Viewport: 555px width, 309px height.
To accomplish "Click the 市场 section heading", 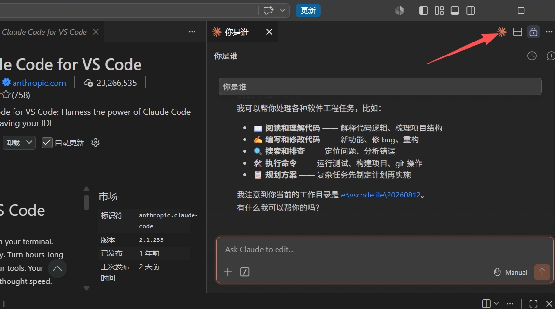I will (108, 197).
